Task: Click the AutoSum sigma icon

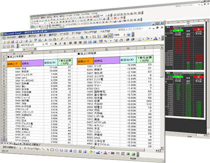Action: [x=87, y=37]
